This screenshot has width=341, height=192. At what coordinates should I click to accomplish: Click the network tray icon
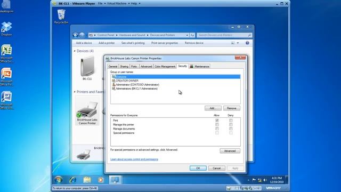[x=259, y=180]
